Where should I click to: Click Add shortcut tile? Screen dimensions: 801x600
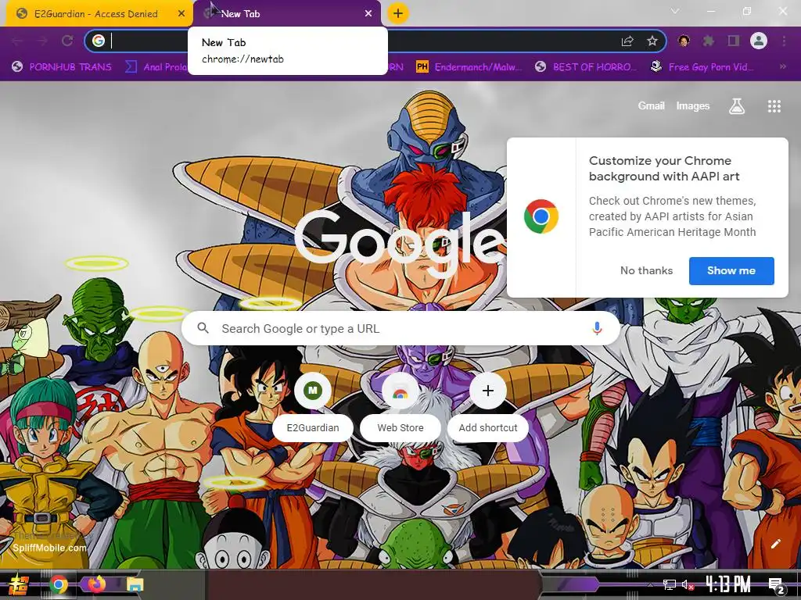488,405
